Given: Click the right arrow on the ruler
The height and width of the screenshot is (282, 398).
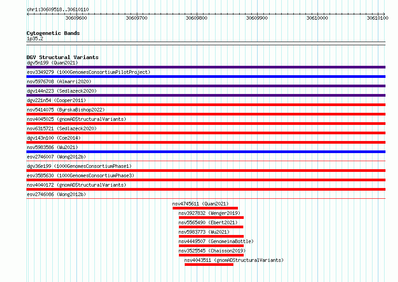Looking at the screenshot, I should 384,14.
